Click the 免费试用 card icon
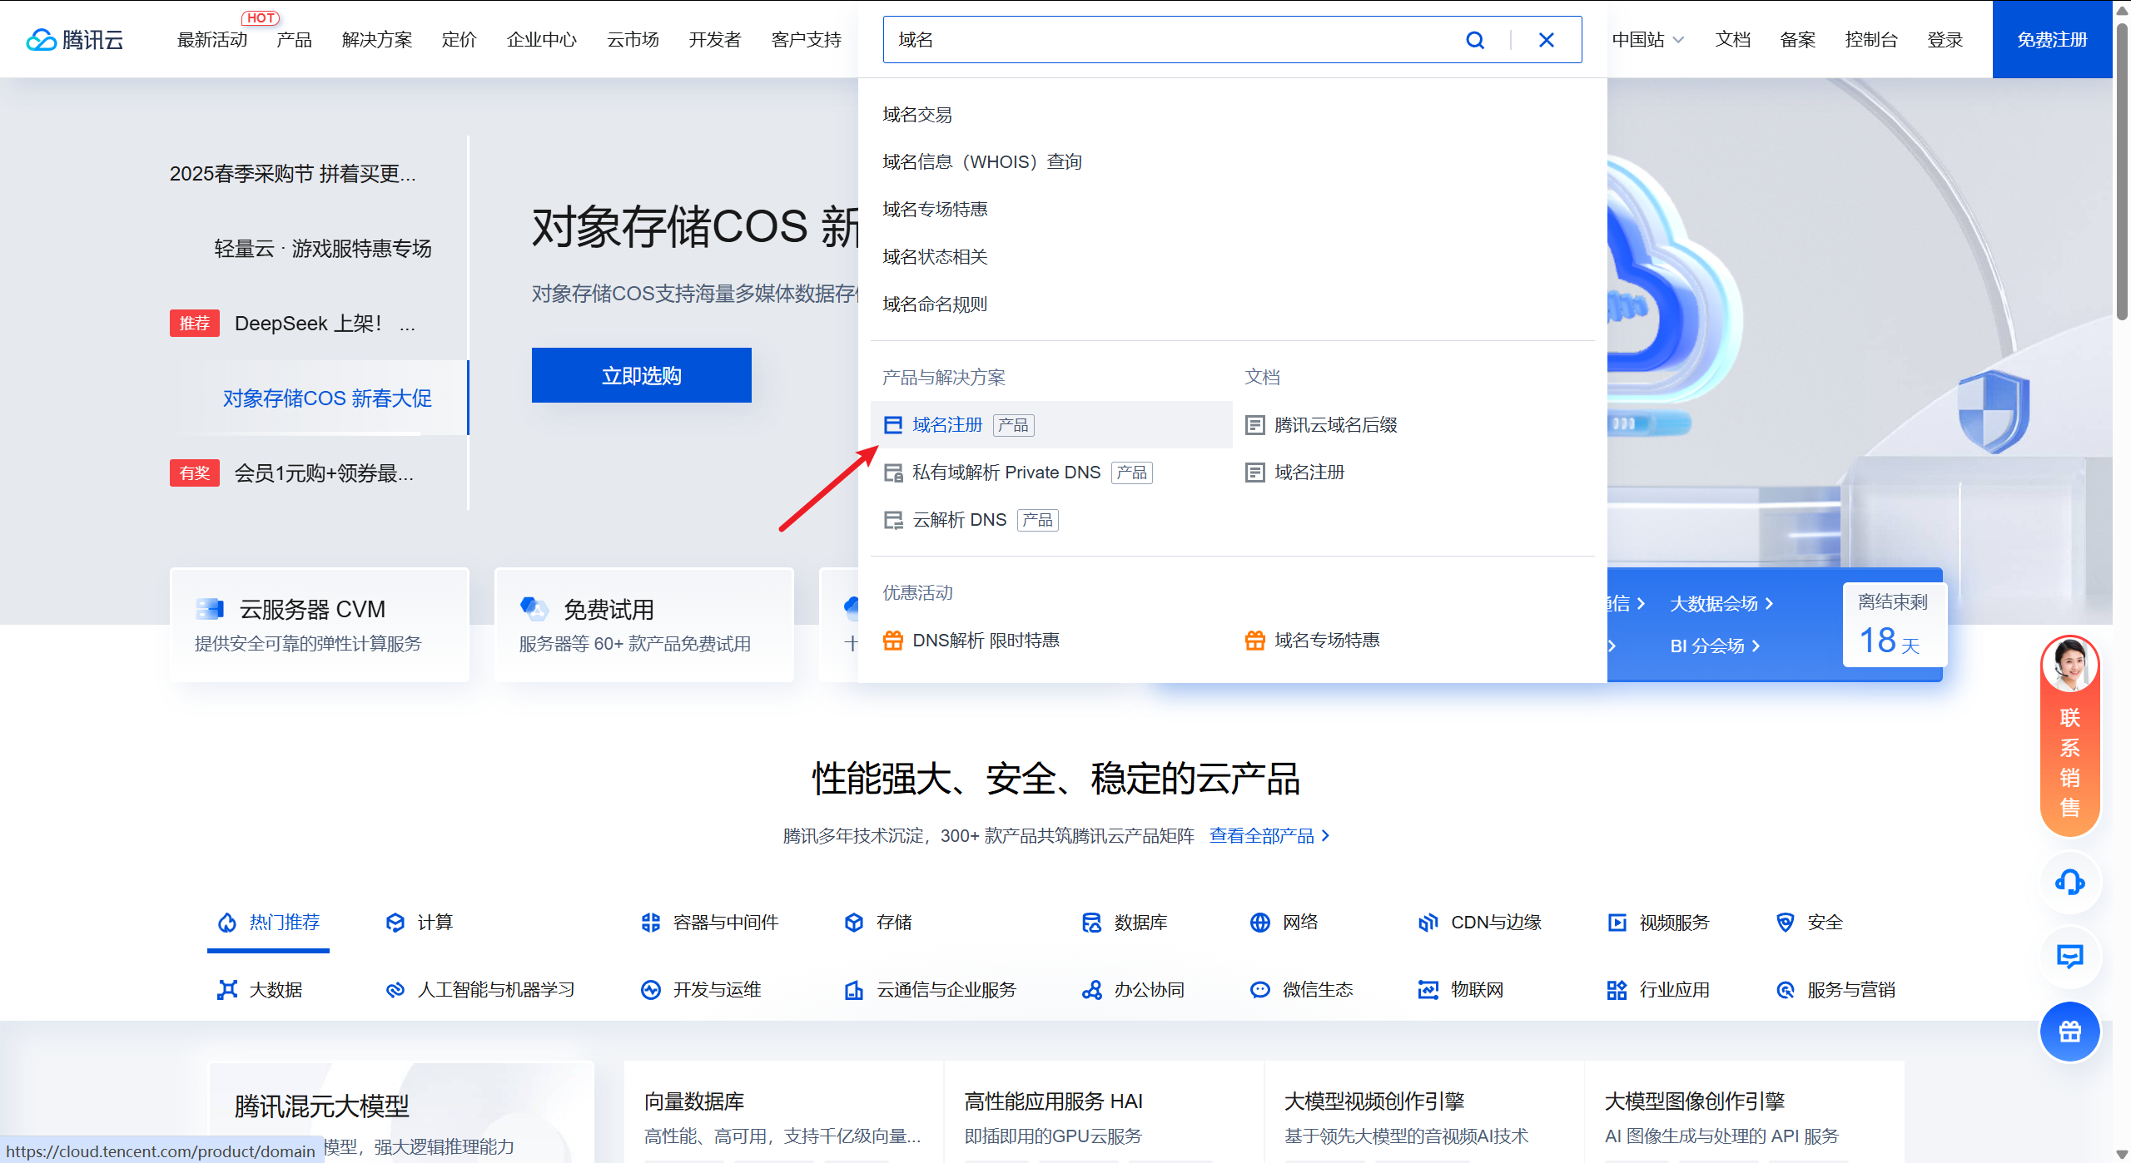2131x1163 pixels. [x=534, y=609]
